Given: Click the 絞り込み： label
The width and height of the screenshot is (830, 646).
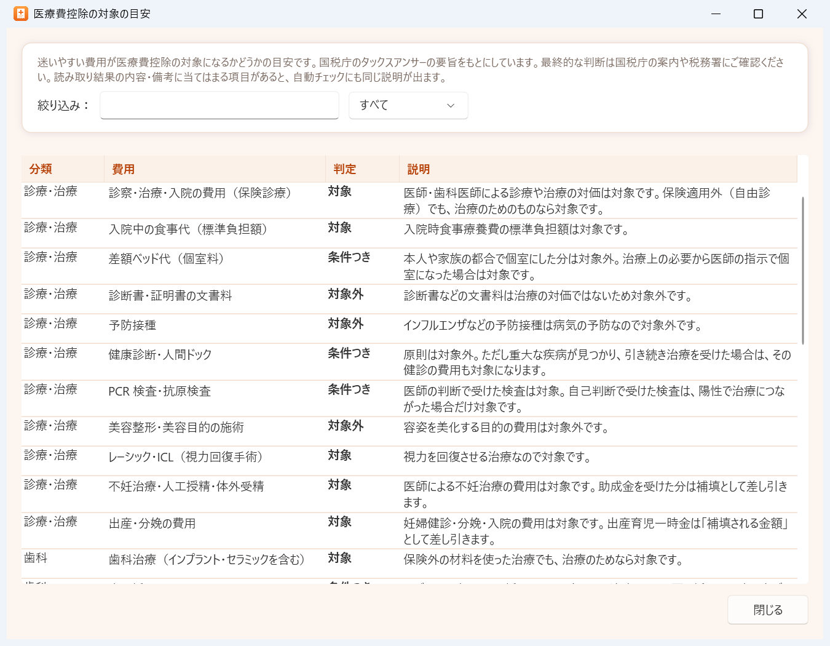Looking at the screenshot, I should point(64,105).
